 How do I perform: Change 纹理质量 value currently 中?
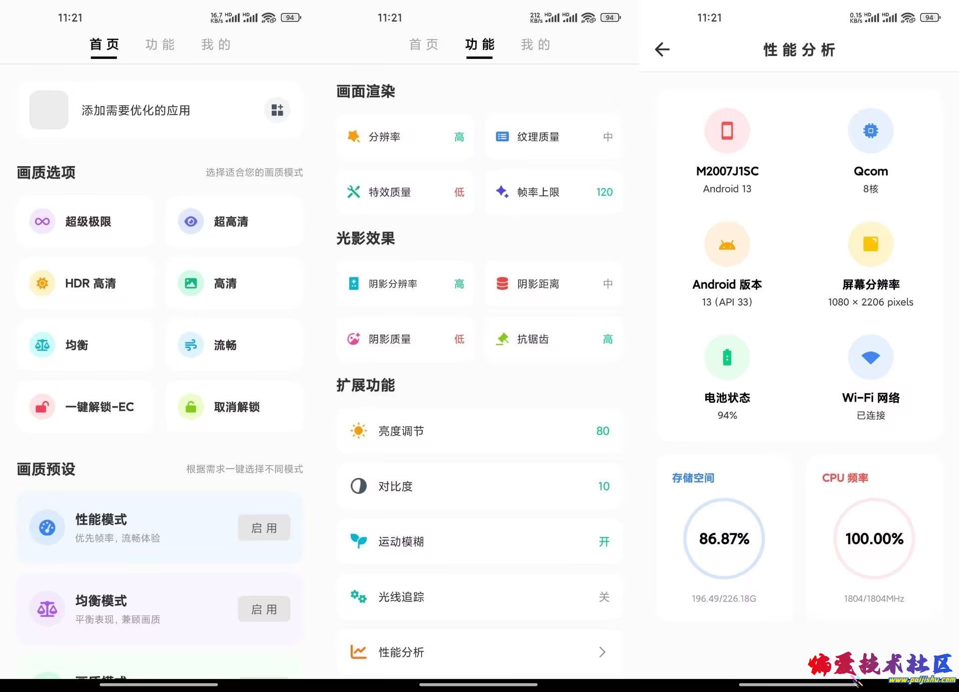click(607, 137)
